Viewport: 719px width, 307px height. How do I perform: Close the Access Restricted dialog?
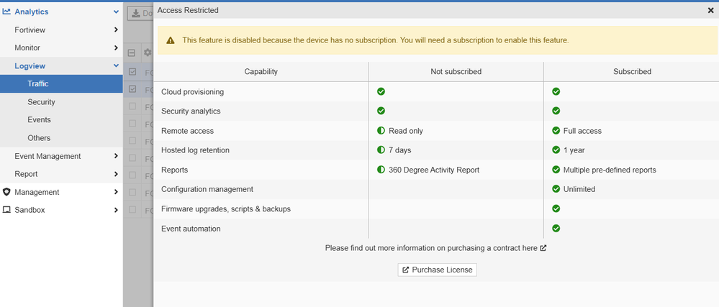(x=711, y=11)
